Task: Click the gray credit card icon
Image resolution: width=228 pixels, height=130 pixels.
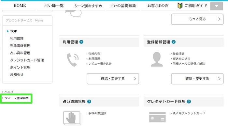Action: [157, 117]
